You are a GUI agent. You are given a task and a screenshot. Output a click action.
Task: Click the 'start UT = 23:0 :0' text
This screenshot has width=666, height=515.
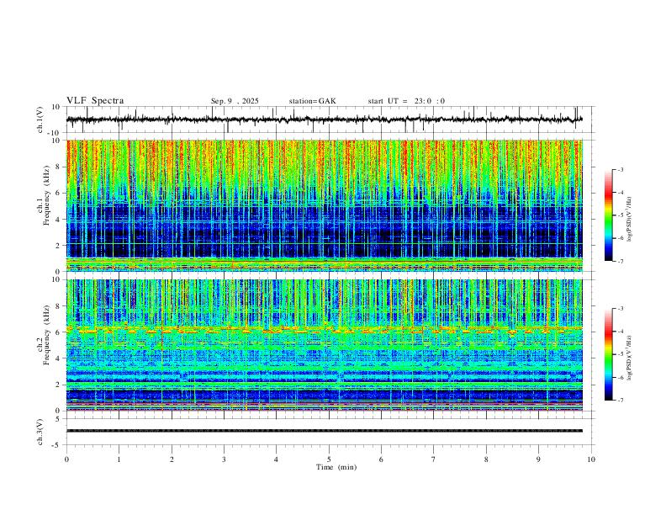tap(406, 101)
